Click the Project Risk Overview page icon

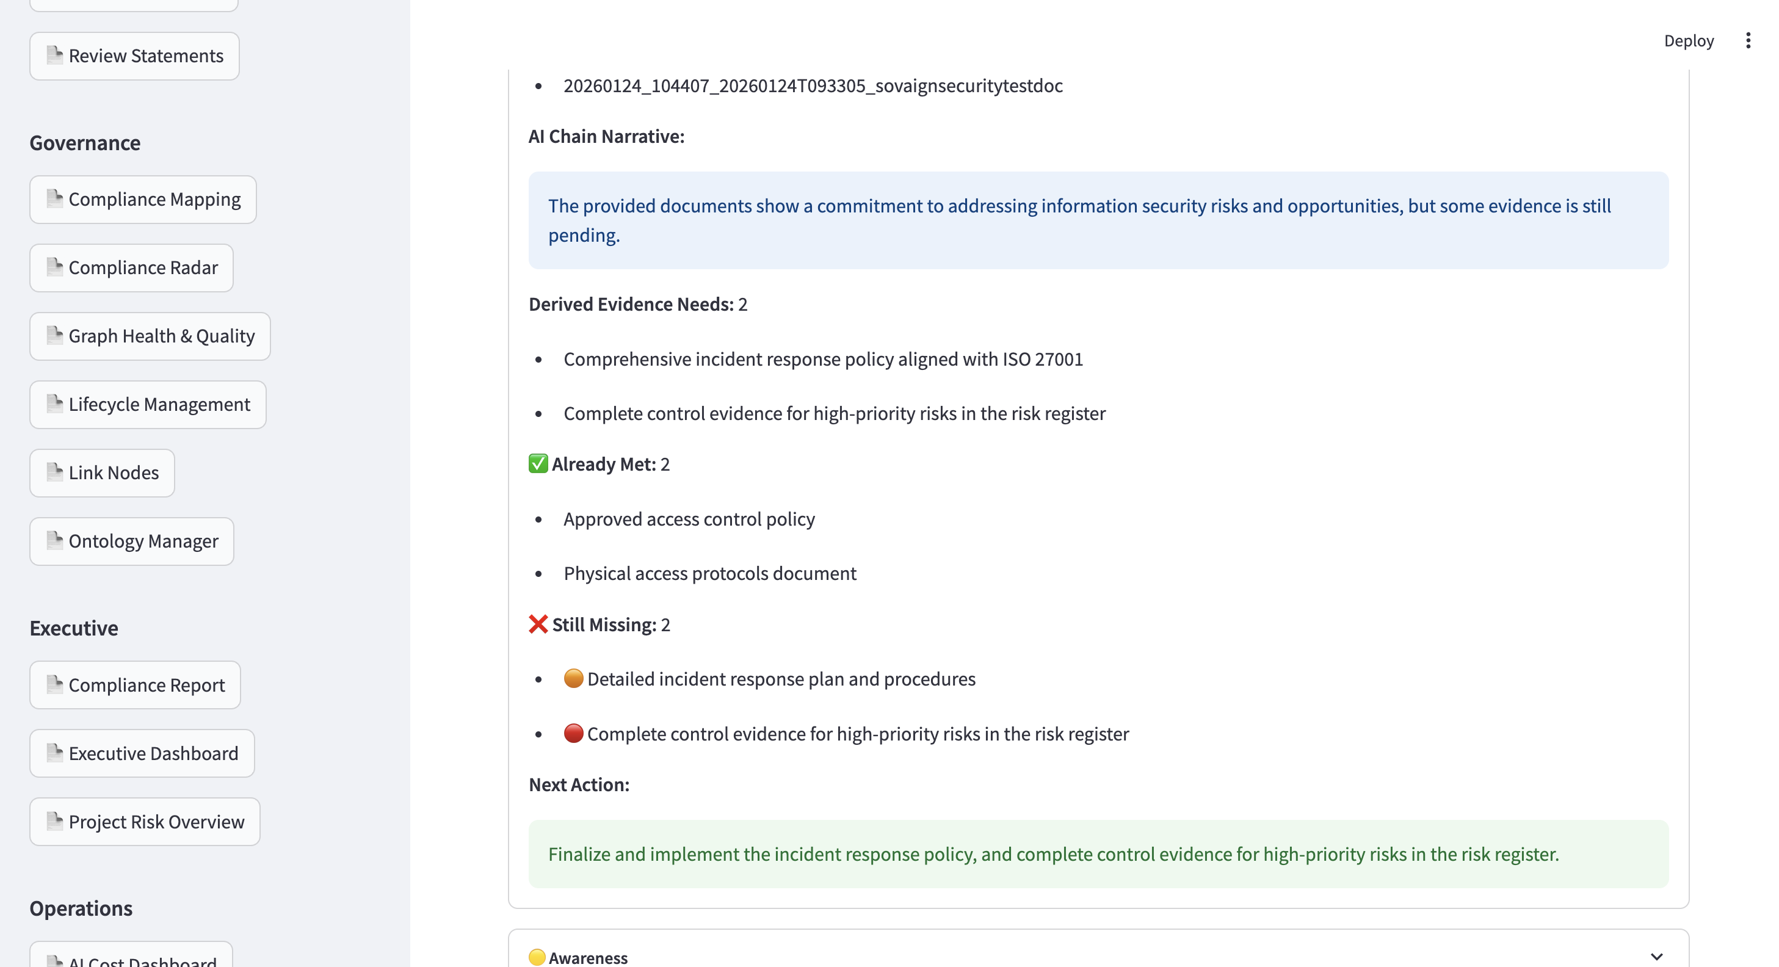(54, 821)
